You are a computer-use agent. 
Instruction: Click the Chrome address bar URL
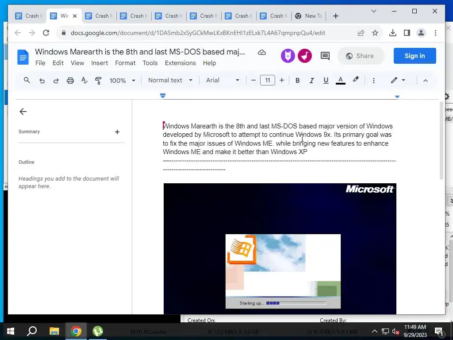tap(198, 33)
